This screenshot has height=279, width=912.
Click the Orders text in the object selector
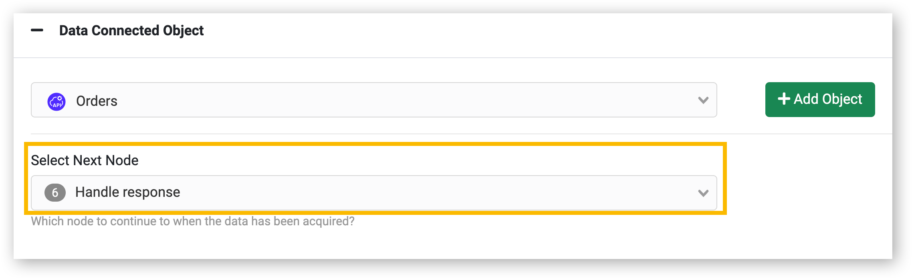click(x=97, y=101)
